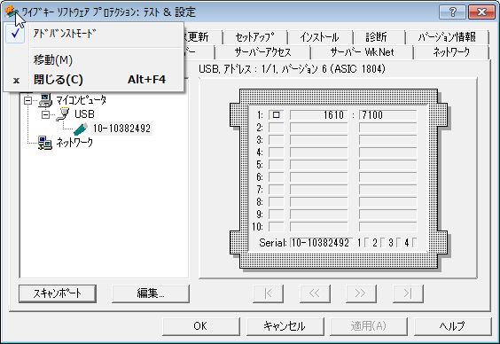Click the WIBU-KEY title bar application icon
The width and height of the screenshot is (500, 344).
pyautogui.click(x=12, y=12)
